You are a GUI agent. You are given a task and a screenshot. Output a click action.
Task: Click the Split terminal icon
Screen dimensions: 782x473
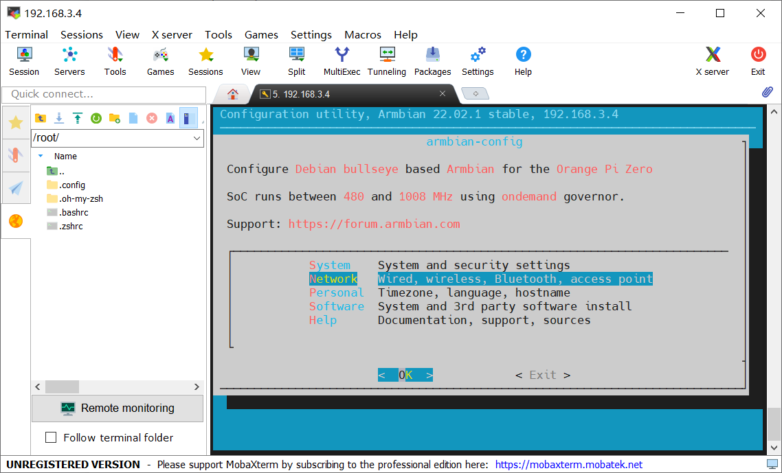[296, 61]
